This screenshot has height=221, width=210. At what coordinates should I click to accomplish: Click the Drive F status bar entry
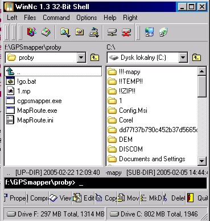click(55, 214)
